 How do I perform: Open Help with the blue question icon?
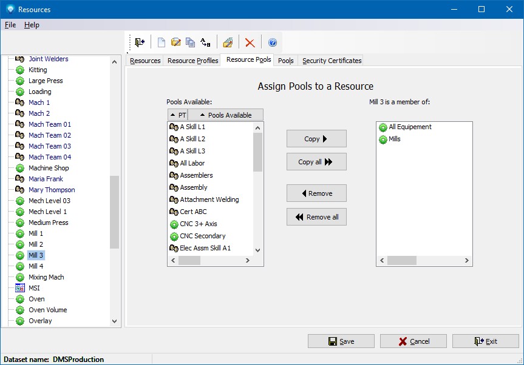pyautogui.click(x=273, y=42)
